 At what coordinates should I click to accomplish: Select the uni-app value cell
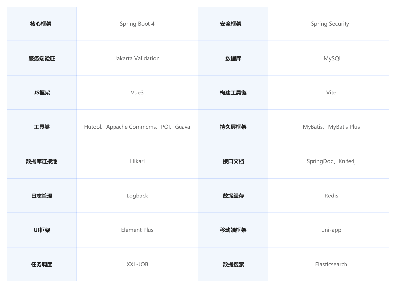[329, 230]
